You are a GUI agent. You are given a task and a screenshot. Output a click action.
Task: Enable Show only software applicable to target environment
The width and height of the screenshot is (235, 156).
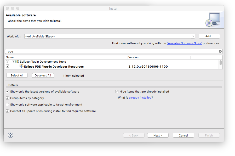(x=7, y=105)
